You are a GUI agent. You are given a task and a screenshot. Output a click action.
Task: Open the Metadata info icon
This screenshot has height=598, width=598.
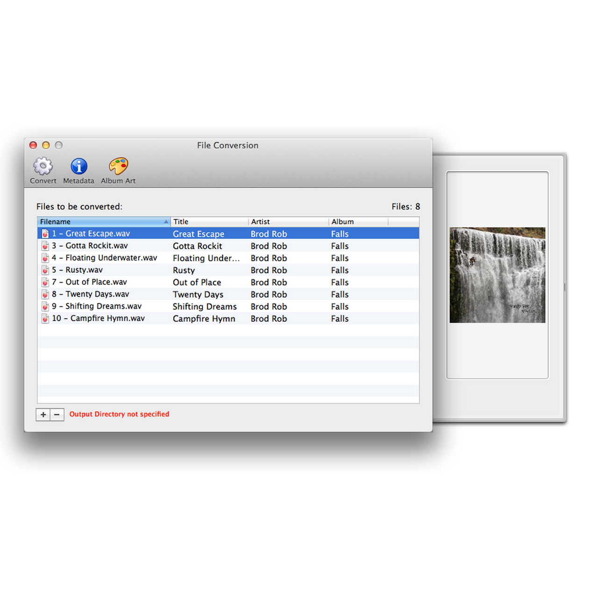(x=78, y=166)
